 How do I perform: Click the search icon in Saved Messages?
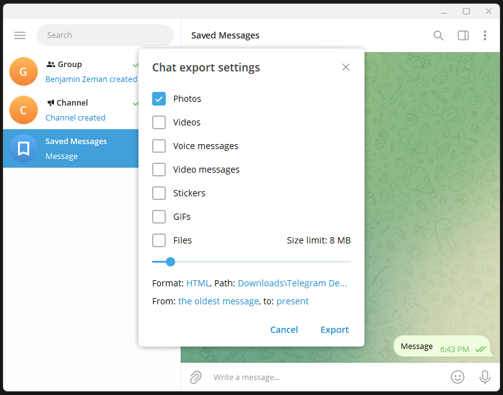(438, 35)
